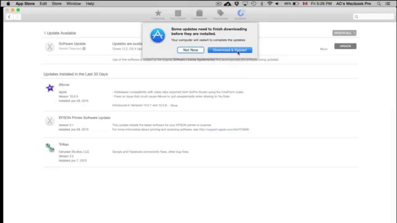The width and height of the screenshot is (397, 223).
Task: Click the volume icon in menu bar
Action: (x=277, y=4)
